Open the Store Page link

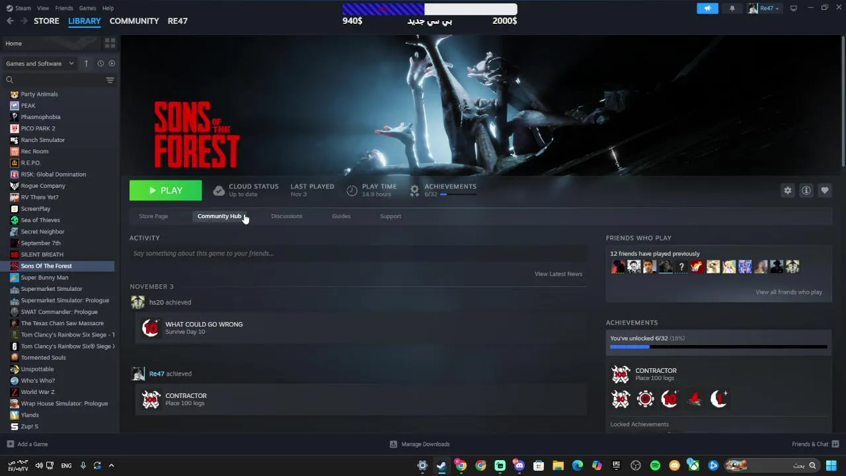point(153,216)
